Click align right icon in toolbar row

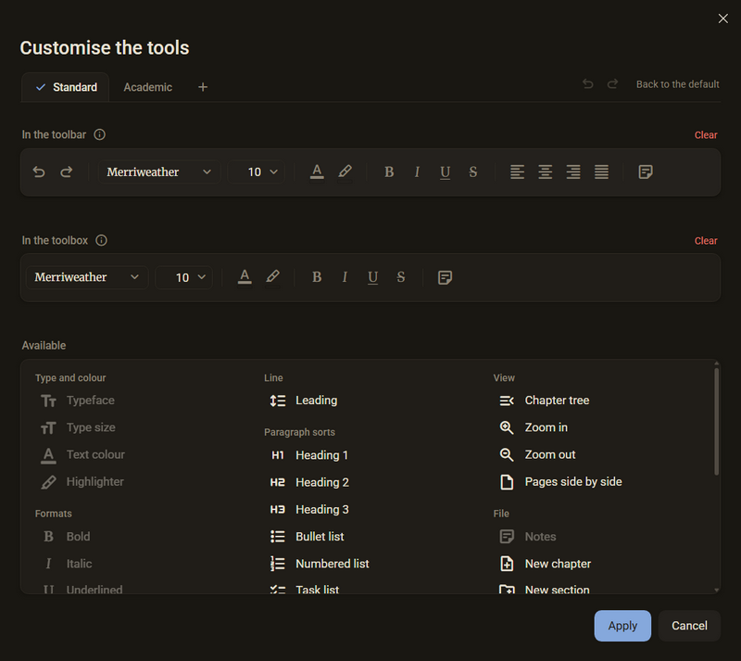[573, 172]
